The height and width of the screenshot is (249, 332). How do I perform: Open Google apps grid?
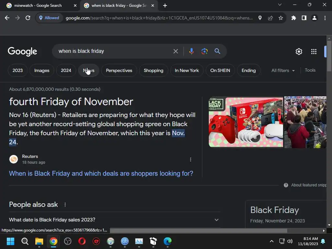[314, 52]
